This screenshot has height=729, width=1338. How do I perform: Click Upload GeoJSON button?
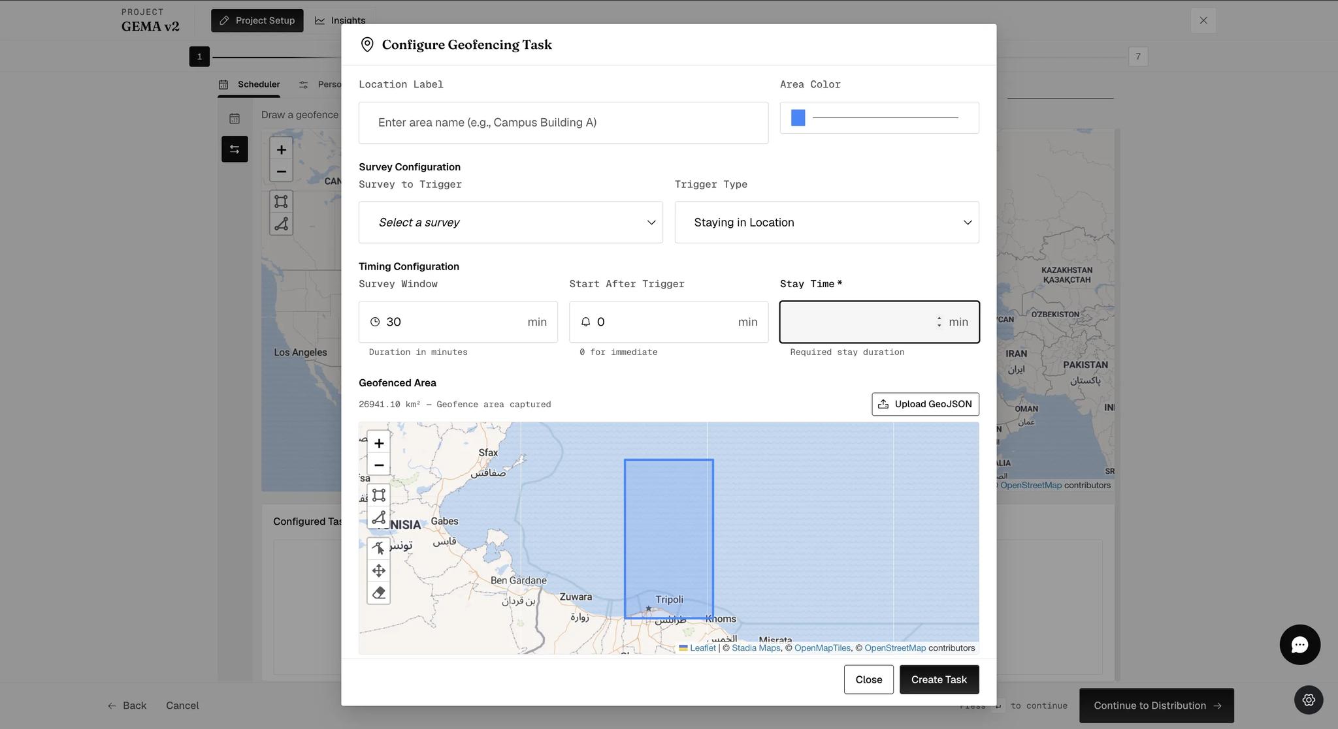tap(925, 404)
